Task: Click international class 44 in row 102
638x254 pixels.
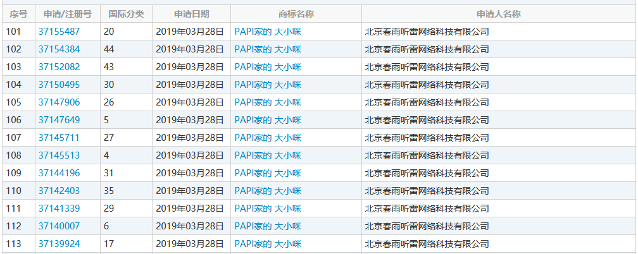Action: pyautogui.click(x=109, y=49)
